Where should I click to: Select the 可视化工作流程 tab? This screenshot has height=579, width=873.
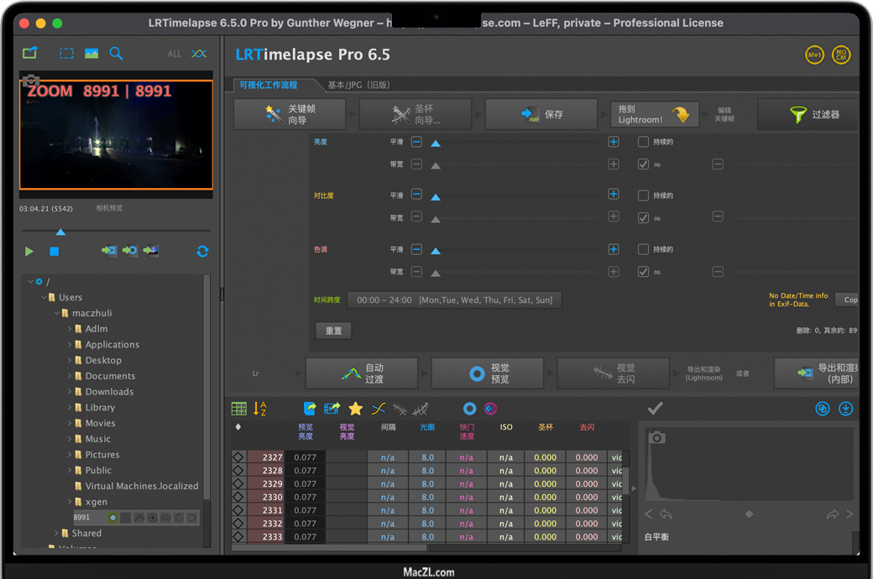[269, 85]
